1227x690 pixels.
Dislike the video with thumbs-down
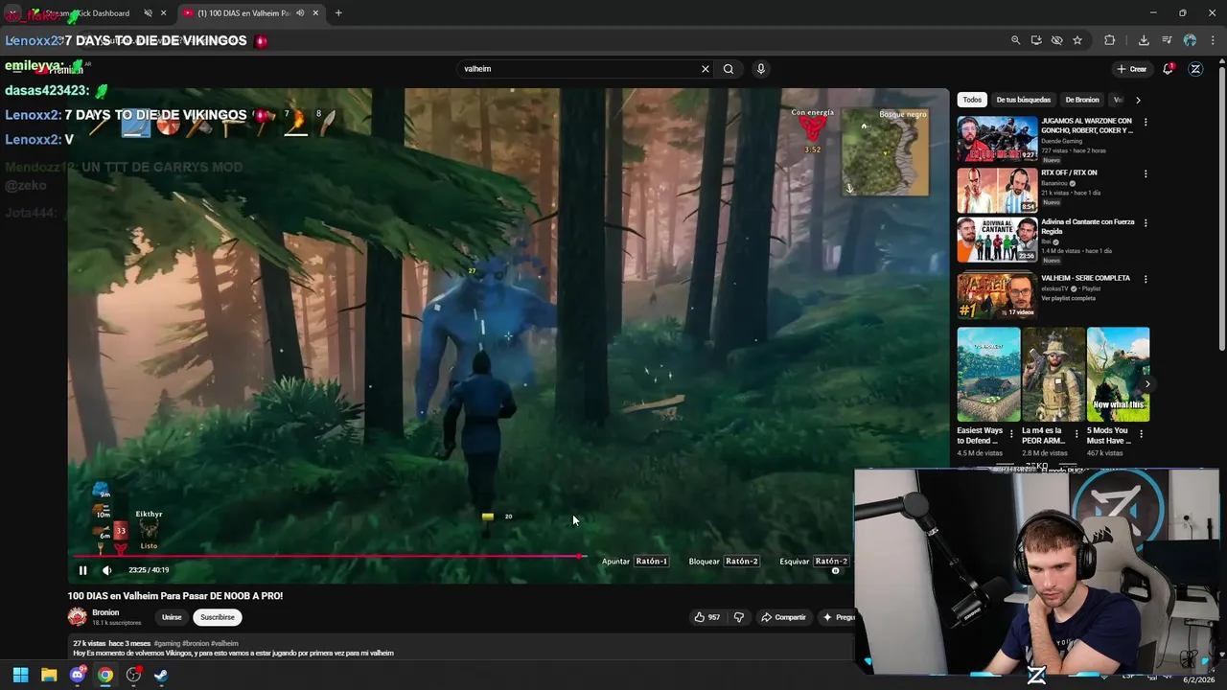[x=738, y=617]
